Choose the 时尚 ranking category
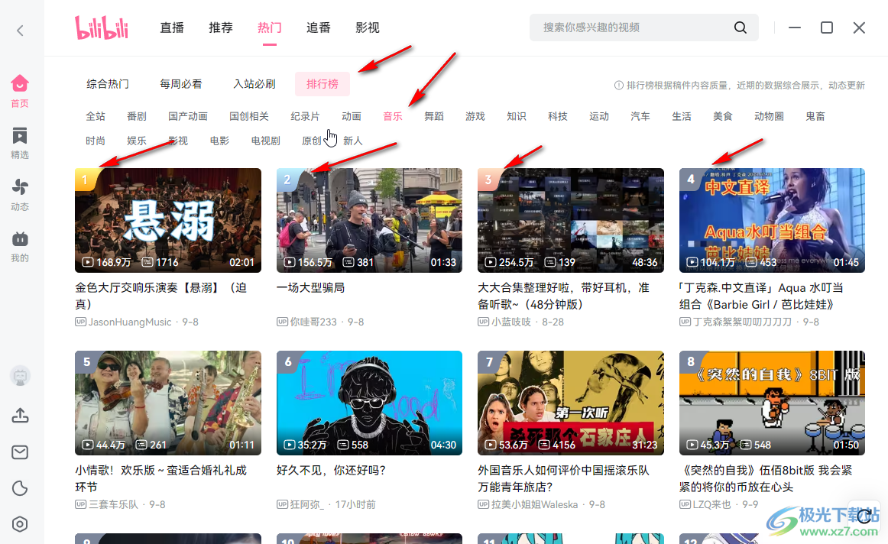The height and width of the screenshot is (544, 888). tap(96, 141)
